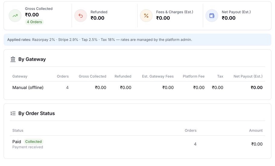275x166 pixels.
Task: Click the Net Payout wallet icon
Action: tap(212, 16)
